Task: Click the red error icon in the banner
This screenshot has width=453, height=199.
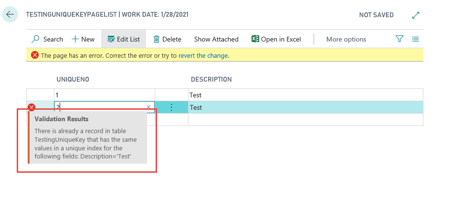Action: (x=35, y=55)
